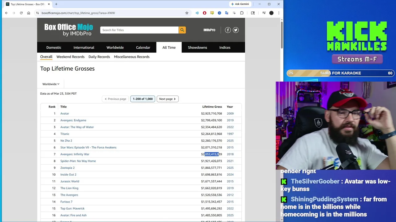Click the browser address bar URL
The height and width of the screenshot is (222, 396).
tap(78, 13)
